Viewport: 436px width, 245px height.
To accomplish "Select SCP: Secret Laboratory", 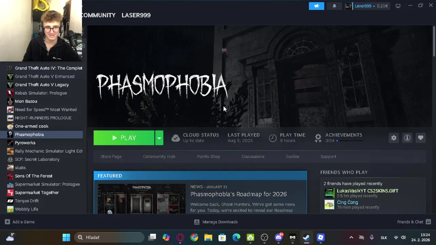I will [37, 159].
